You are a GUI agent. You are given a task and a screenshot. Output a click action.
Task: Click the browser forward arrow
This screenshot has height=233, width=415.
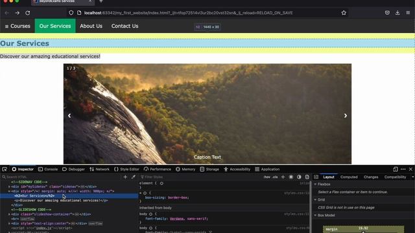click(x=18, y=13)
